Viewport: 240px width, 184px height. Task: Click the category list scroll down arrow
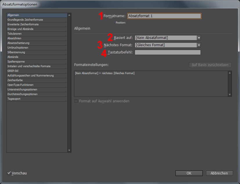click(69, 150)
